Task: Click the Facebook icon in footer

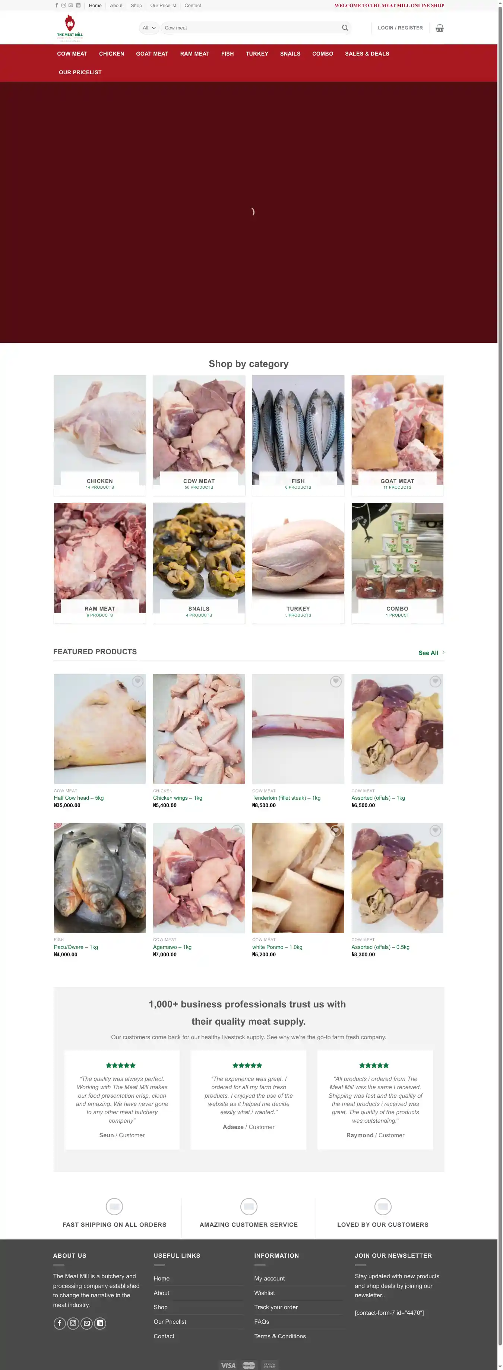Action: click(60, 1323)
